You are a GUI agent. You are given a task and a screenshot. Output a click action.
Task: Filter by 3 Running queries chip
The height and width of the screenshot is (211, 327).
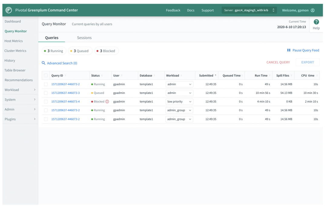tap(54, 51)
